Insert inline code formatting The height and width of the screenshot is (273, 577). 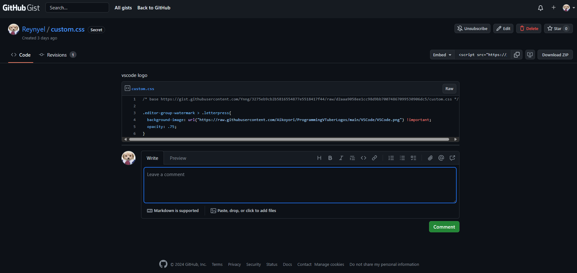363,158
